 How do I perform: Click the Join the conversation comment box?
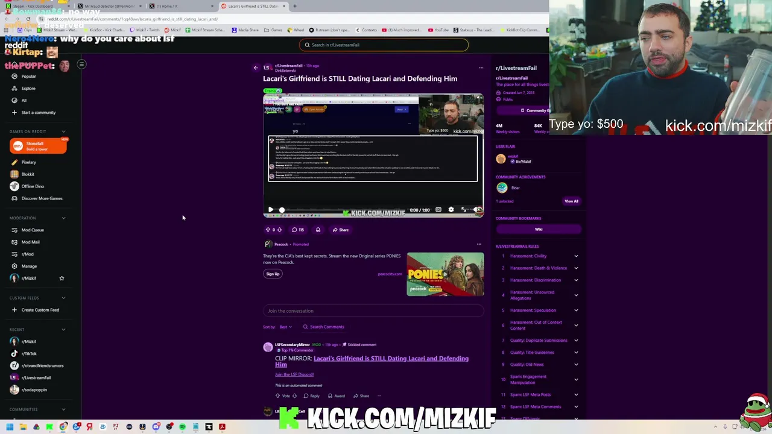pos(373,310)
